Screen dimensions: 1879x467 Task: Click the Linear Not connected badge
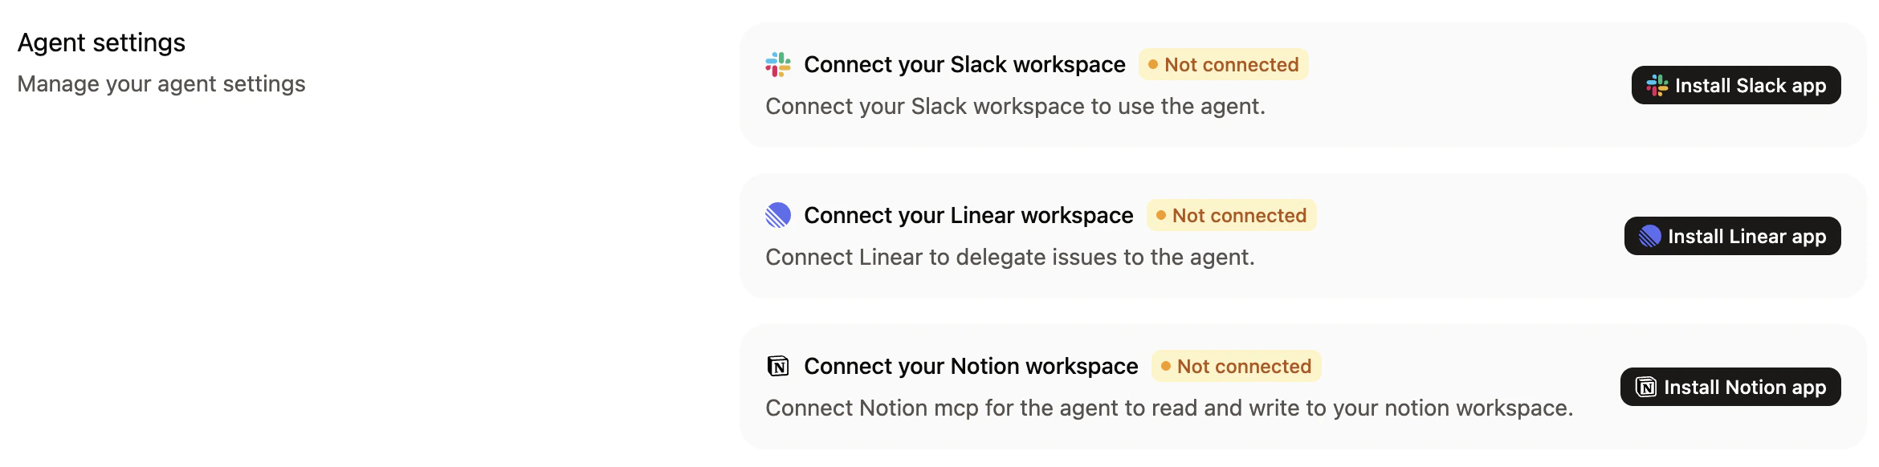pyautogui.click(x=1231, y=215)
